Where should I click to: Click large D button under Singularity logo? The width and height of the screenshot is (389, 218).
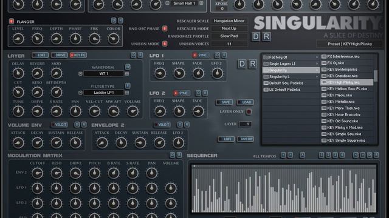(x=256, y=36)
